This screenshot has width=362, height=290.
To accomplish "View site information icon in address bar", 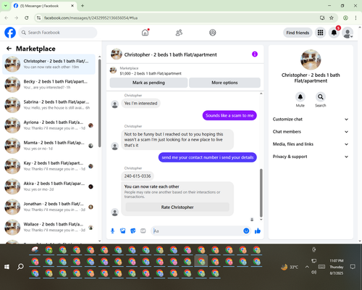I will [38, 17].
